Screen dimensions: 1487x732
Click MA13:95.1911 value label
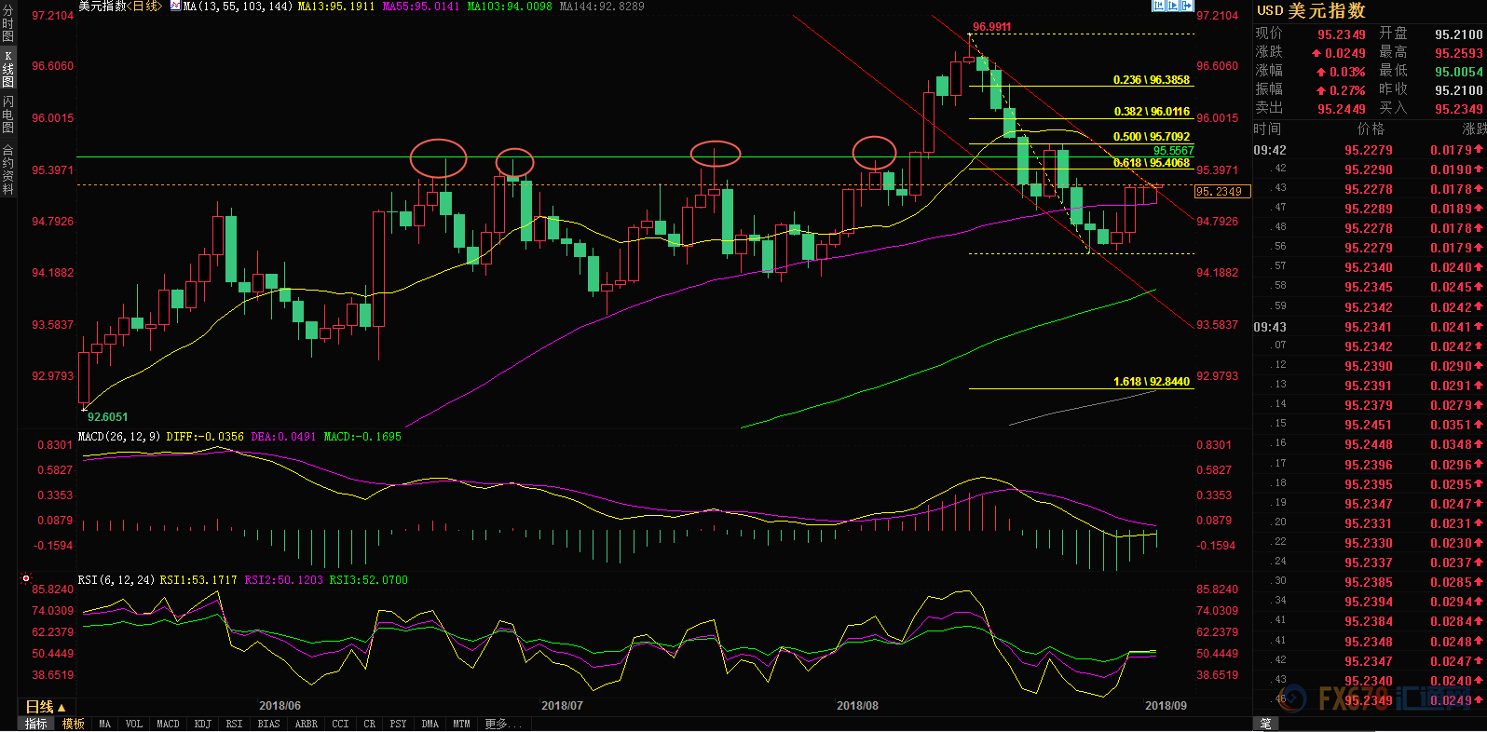pyautogui.click(x=336, y=6)
